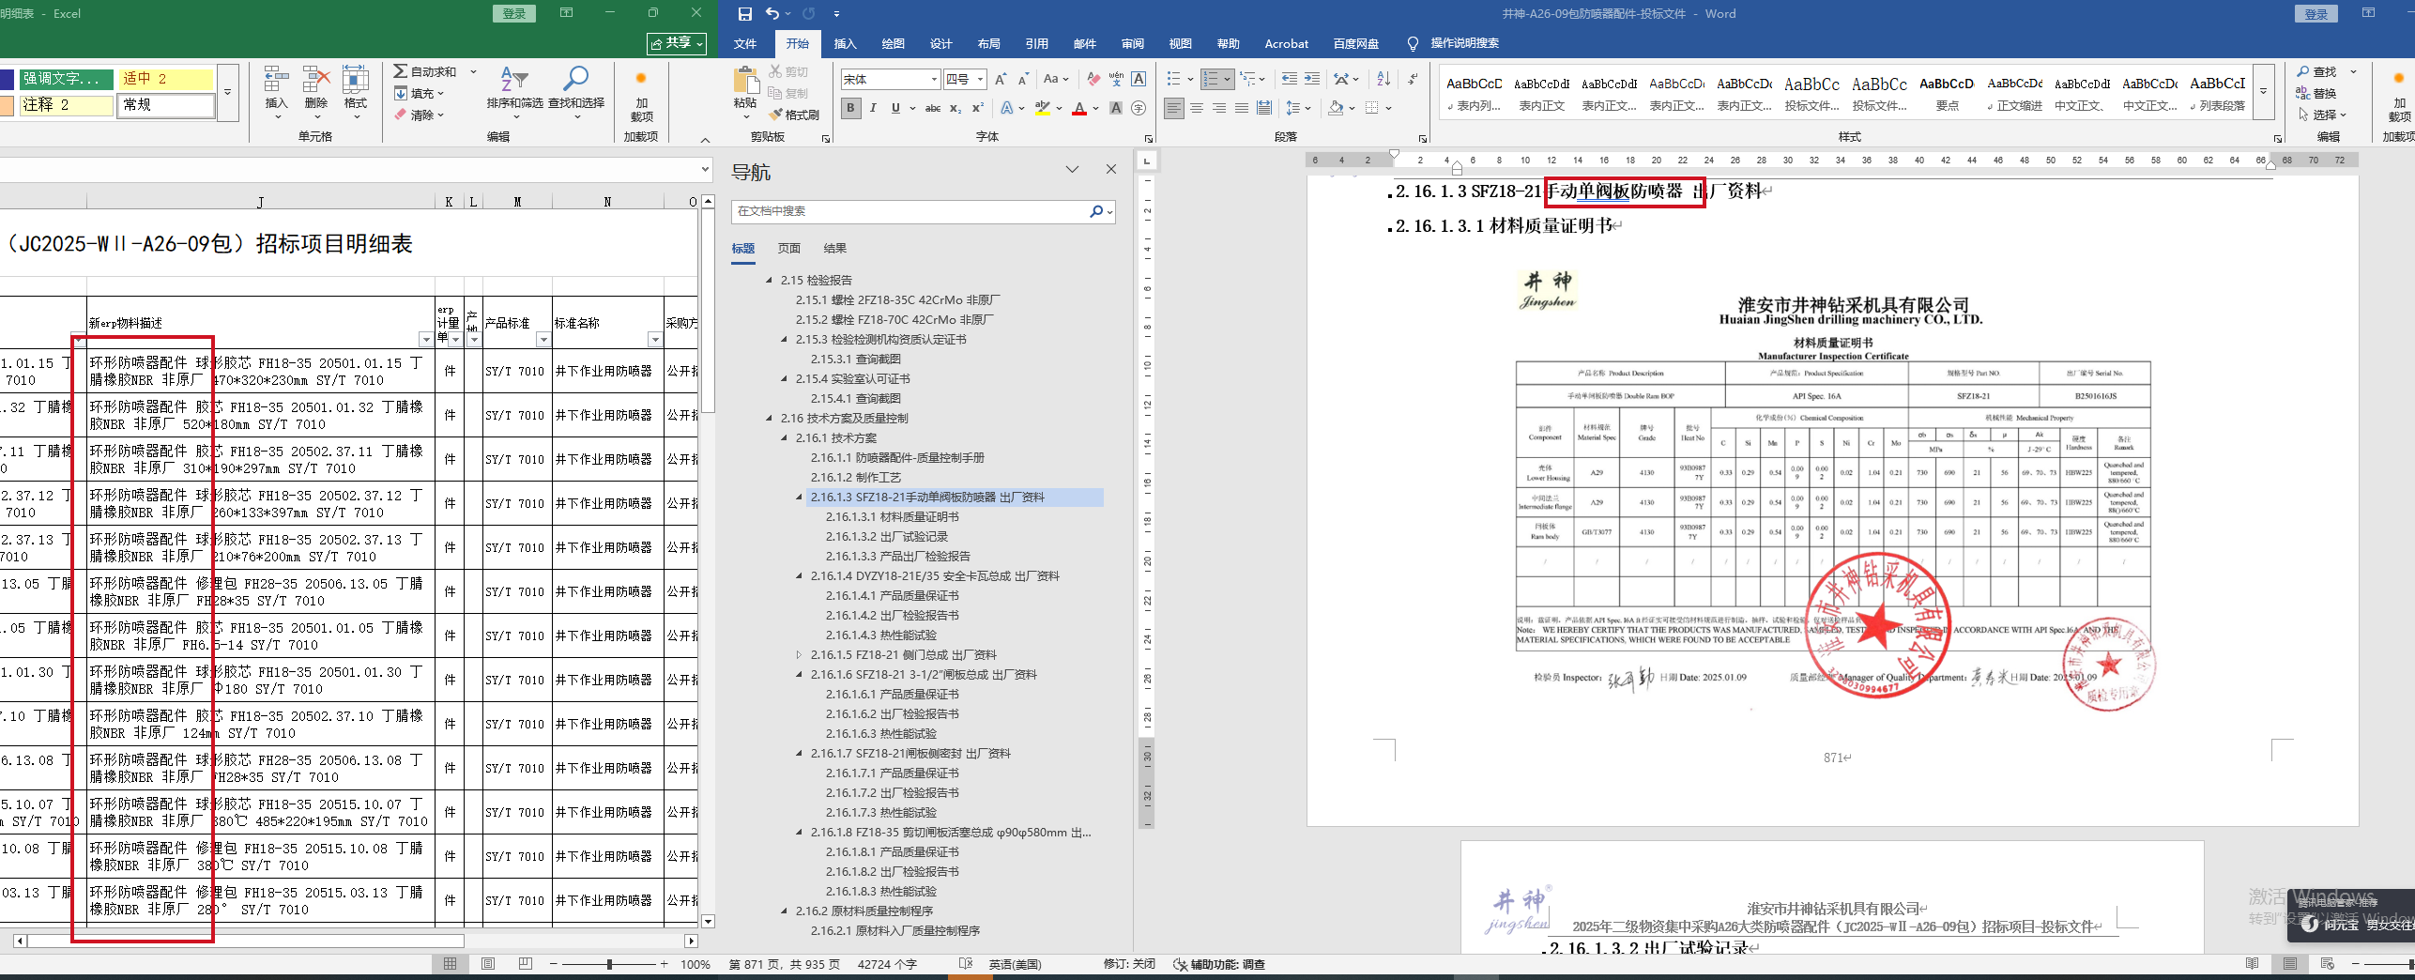Click the Word Save icon in title bar
2415x980 pixels.
point(744,14)
